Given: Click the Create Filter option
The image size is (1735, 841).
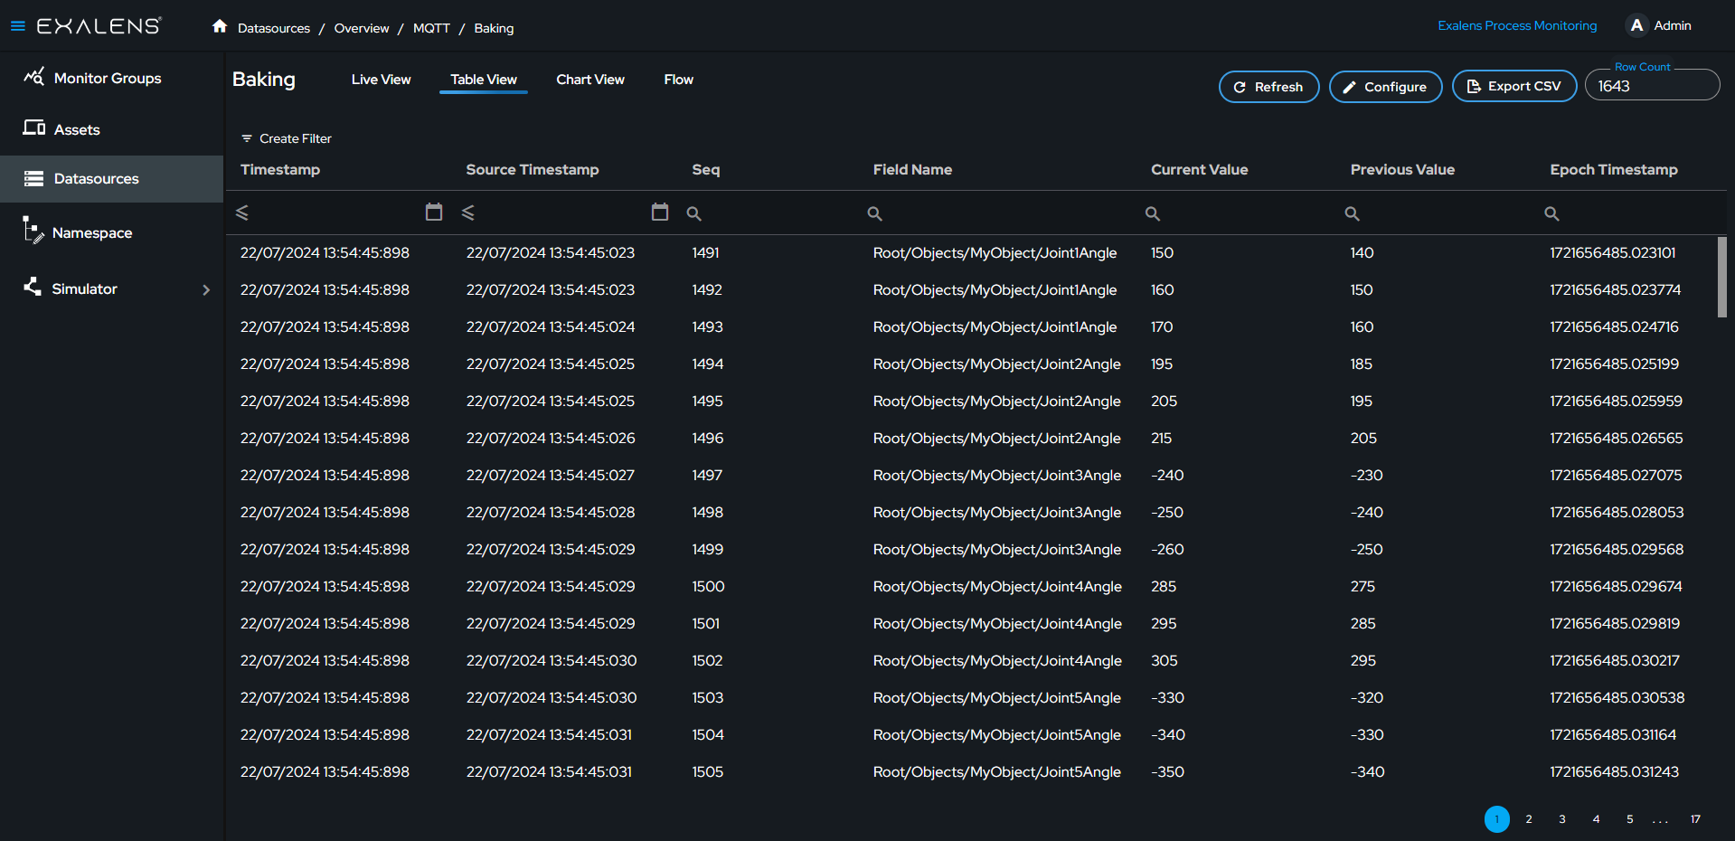Looking at the screenshot, I should pos(286,138).
